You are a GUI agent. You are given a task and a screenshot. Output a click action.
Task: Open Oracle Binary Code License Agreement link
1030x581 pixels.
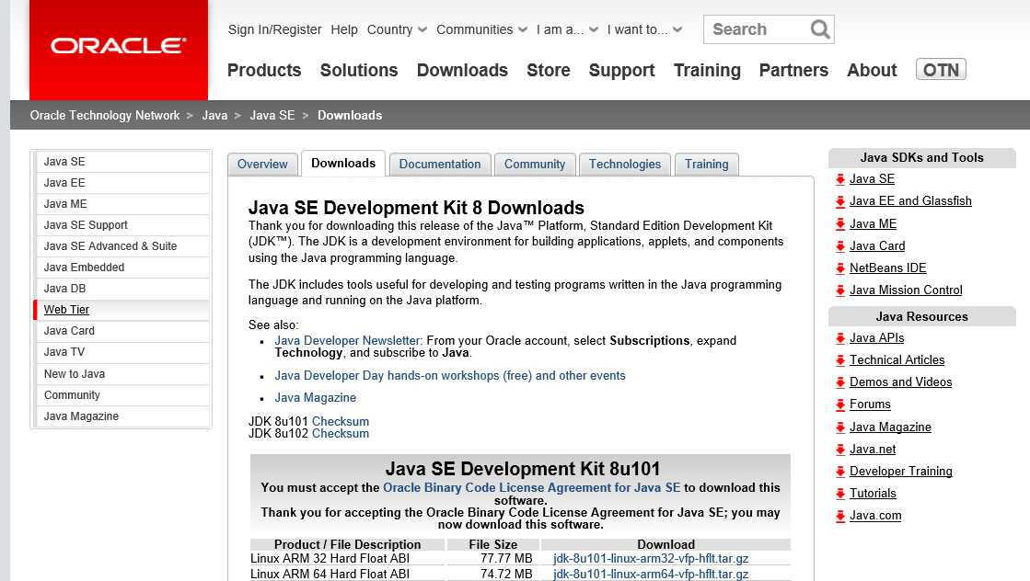point(531,487)
